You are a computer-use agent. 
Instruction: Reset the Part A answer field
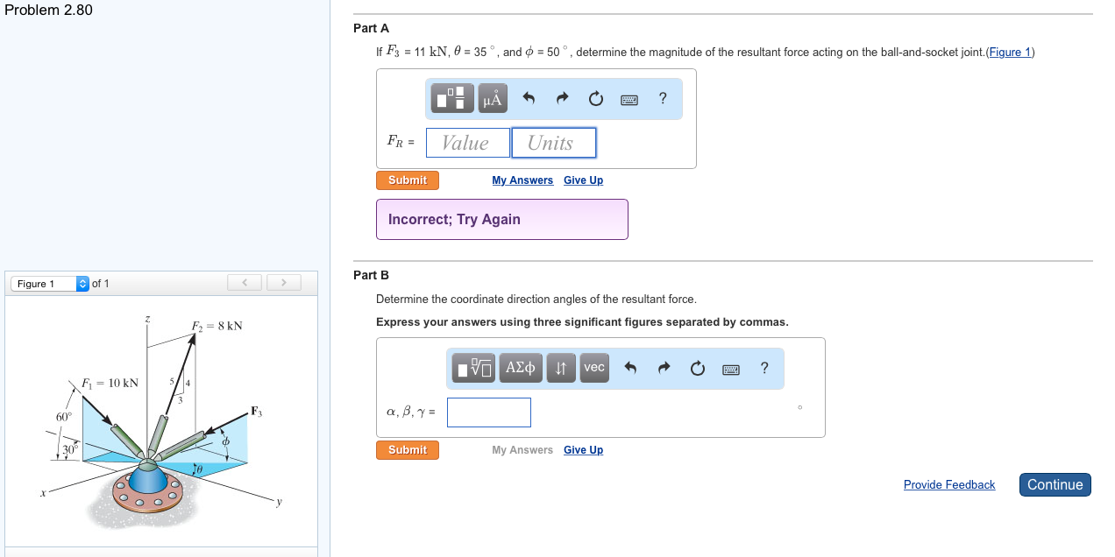pyautogui.click(x=595, y=98)
